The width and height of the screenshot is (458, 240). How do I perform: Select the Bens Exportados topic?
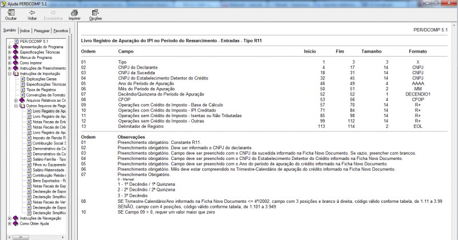tap(49, 181)
